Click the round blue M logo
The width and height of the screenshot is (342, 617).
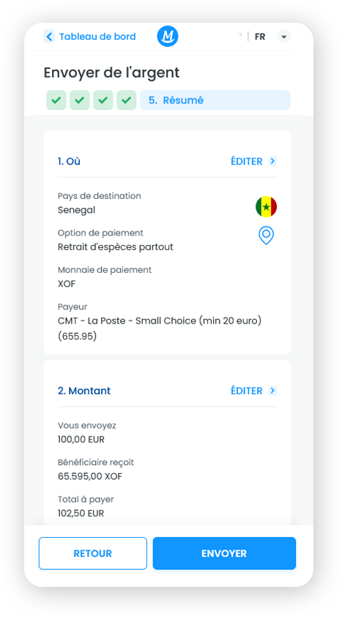coord(168,36)
